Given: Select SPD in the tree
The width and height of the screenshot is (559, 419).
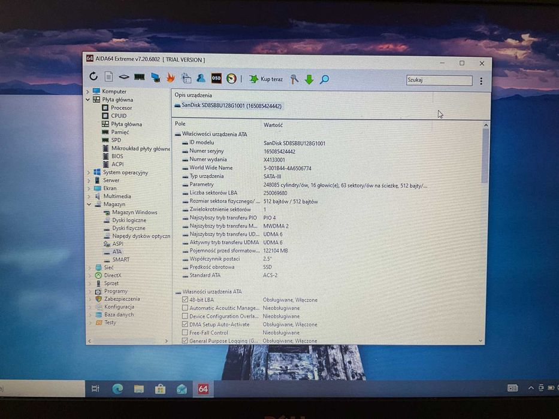Looking at the screenshot, I should coord(116,140).
